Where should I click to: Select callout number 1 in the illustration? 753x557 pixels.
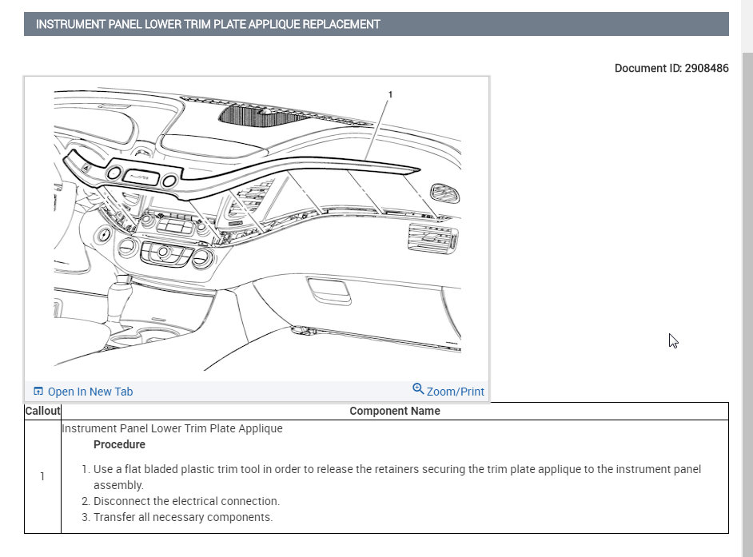coord(391,94)
